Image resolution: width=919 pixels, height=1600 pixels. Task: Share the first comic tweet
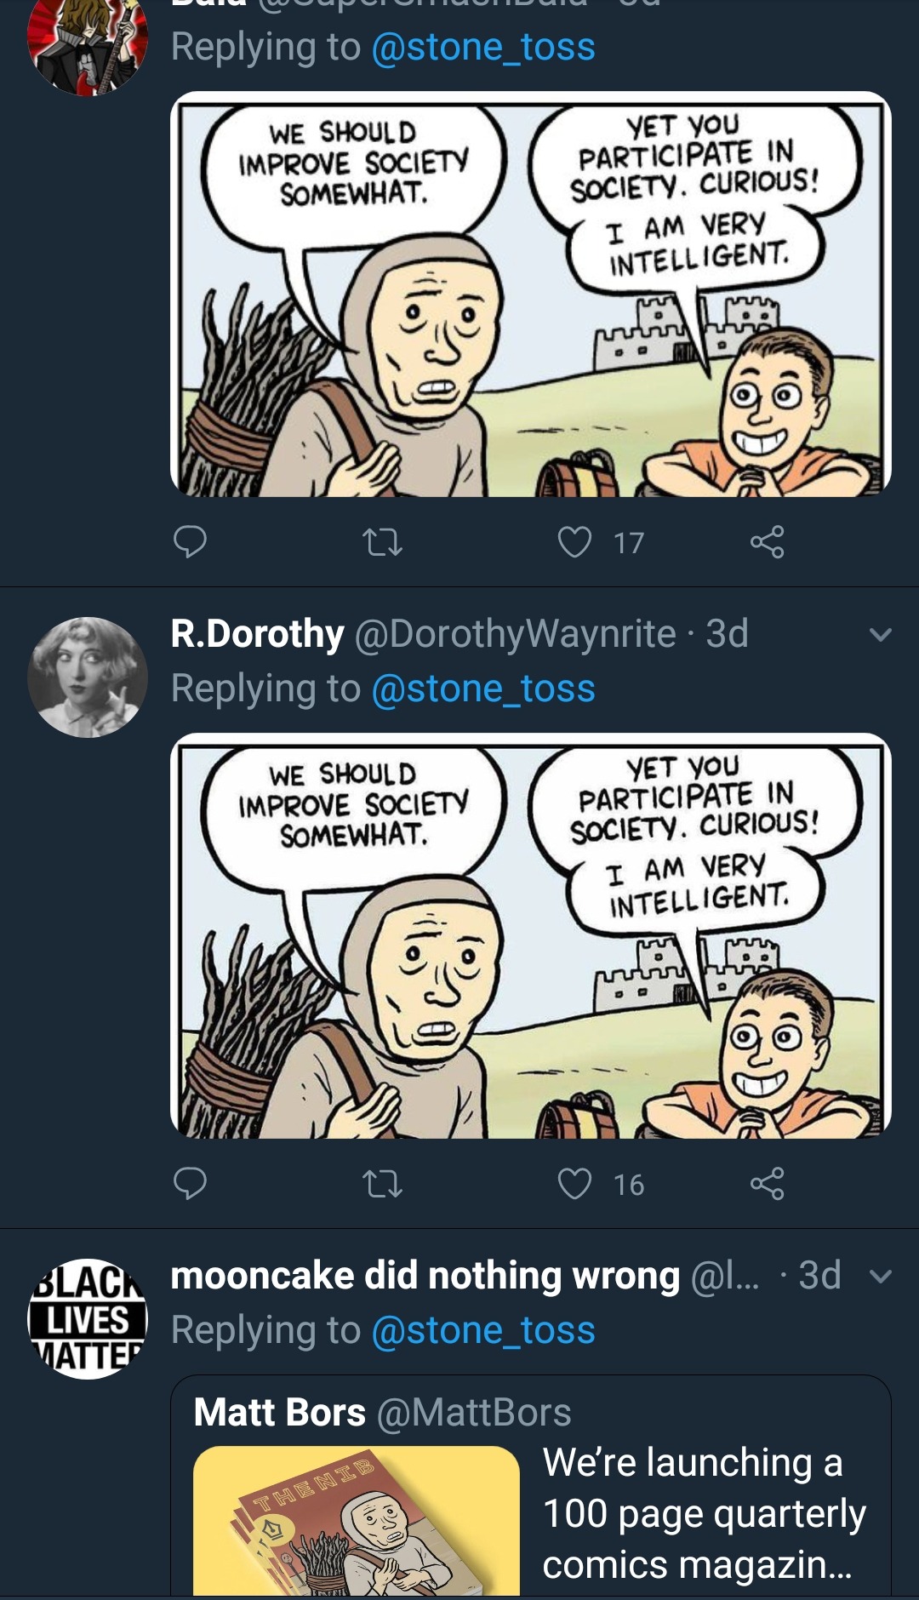point(767,542)
